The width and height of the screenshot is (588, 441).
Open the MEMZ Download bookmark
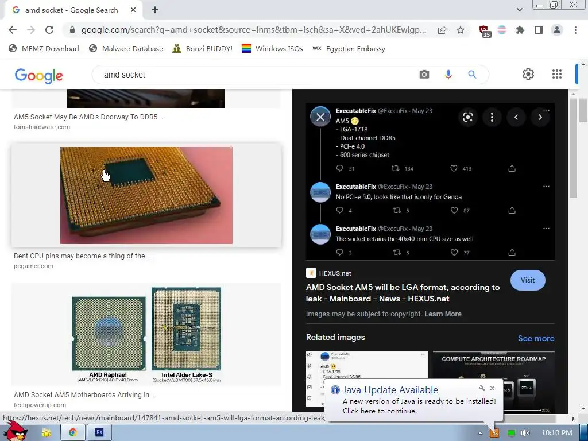[x=44, y=48]
